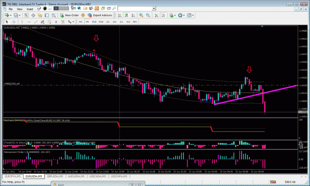Click the envelope mail icon in menu bar
Image resolution: width=310 pixels, height=186 pixels.
pos(85,8)
